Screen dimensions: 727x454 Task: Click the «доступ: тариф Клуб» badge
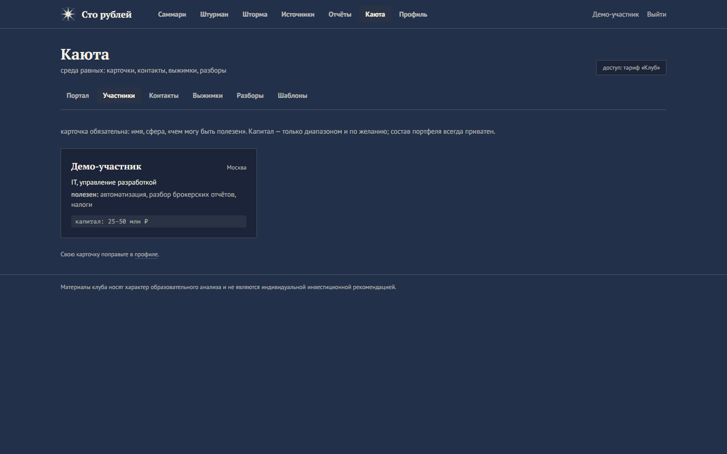click(631, 68)
